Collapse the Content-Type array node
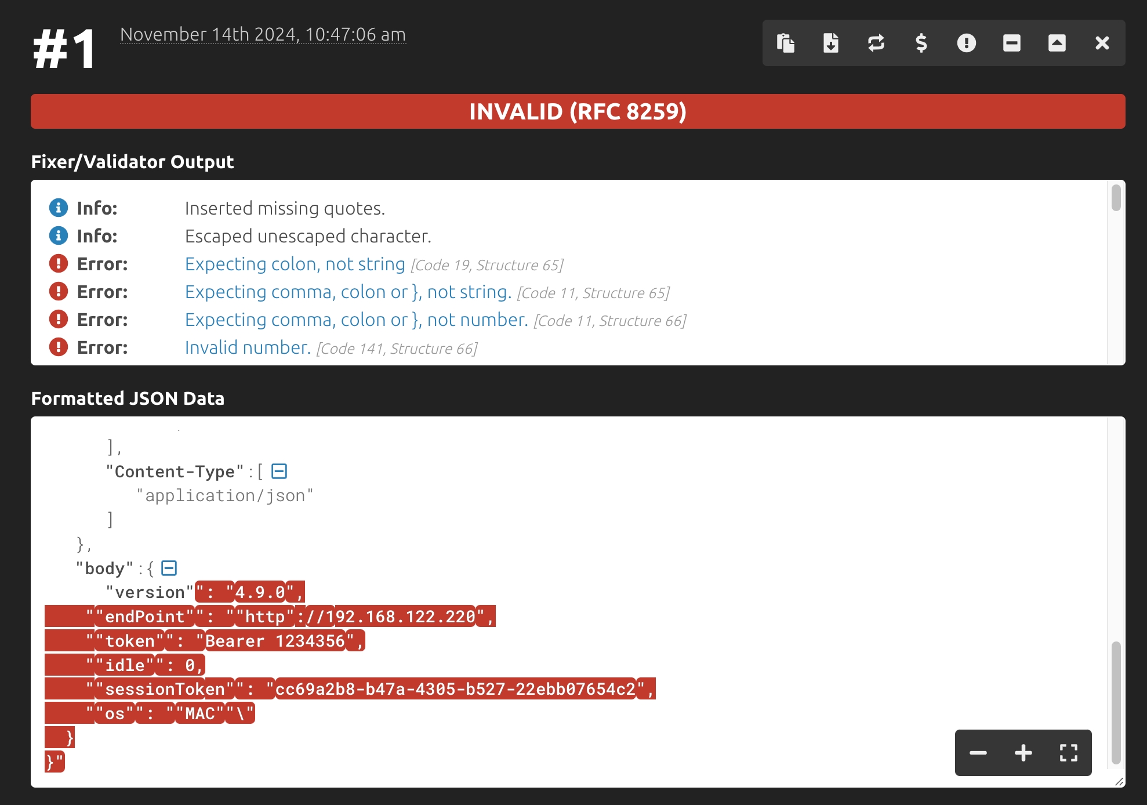Image resolution: width=1147 pixels, height=805 pixels. 280,472
